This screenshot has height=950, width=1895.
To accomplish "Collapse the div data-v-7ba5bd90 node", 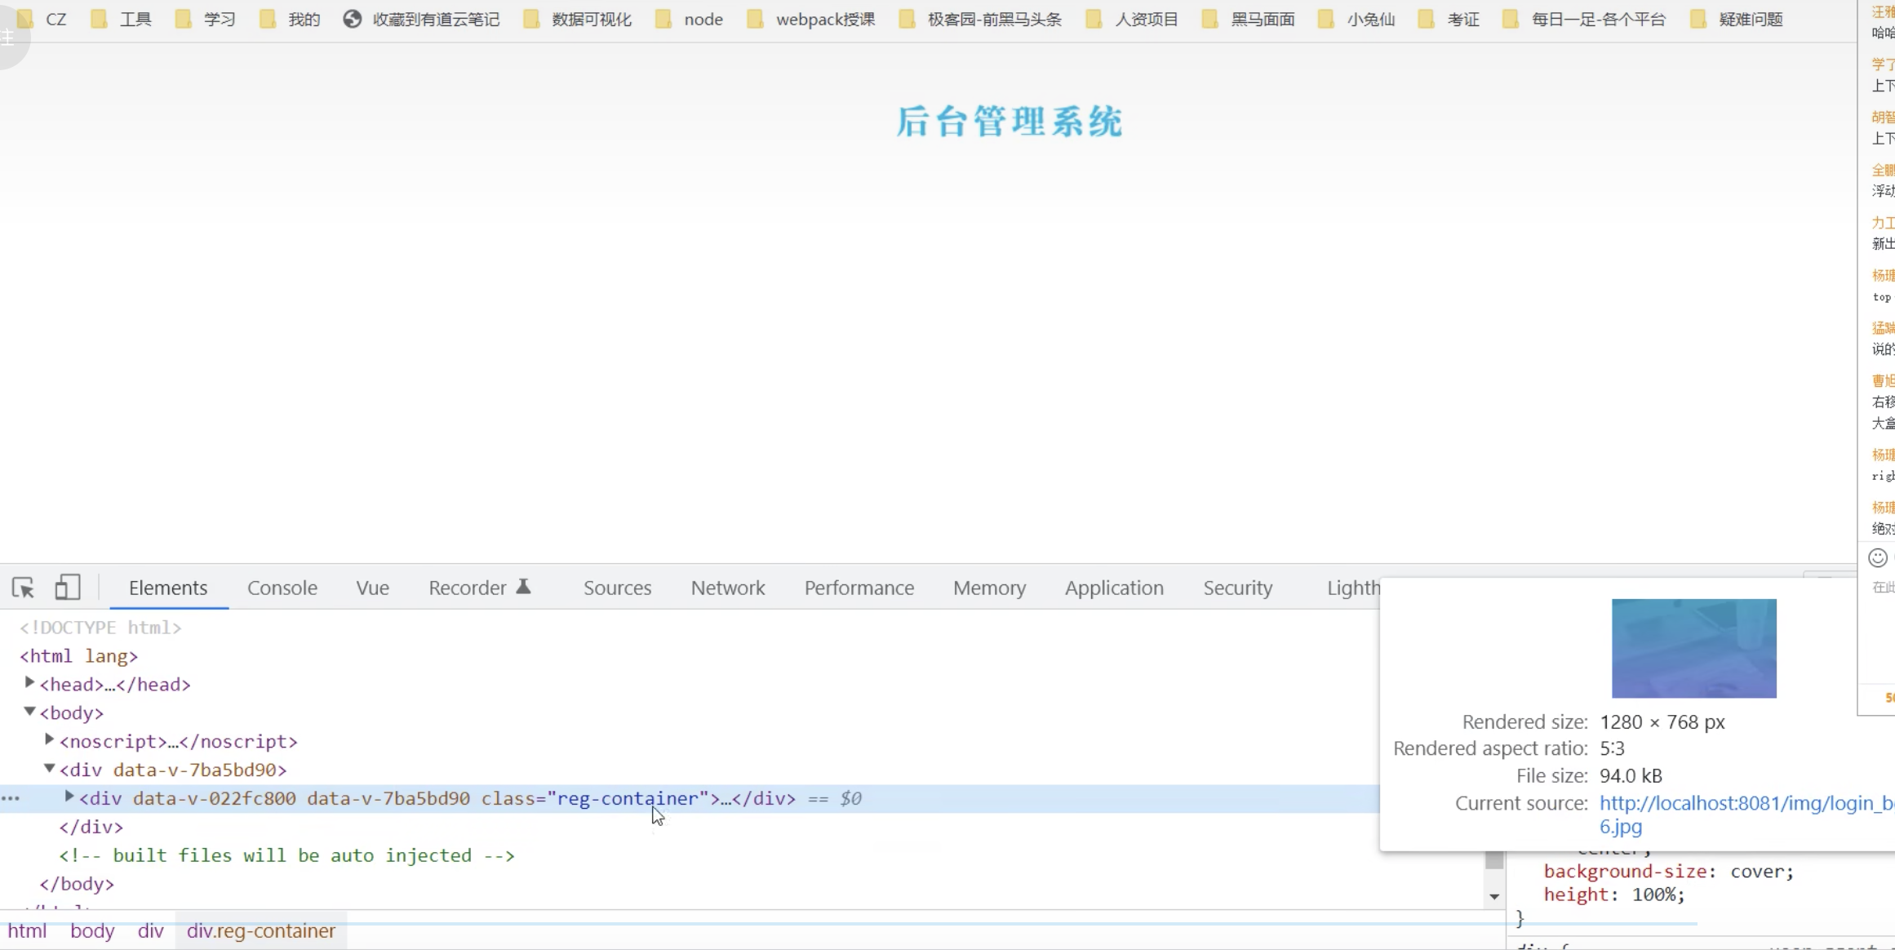I will pyautogui.click(x=49, y=769).
